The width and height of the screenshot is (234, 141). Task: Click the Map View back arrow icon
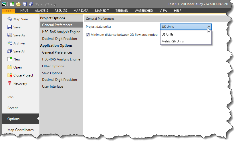[10, 19]
